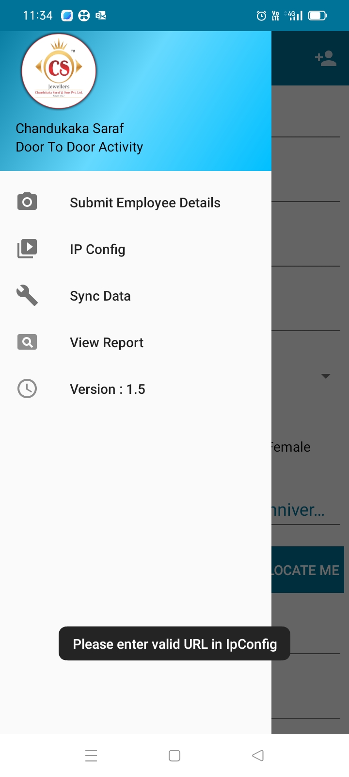This screenshot has height=777, width=349.
Task: Tap Chandukaka Saraf Door To Door Activity header
Action: coord(79,137)
